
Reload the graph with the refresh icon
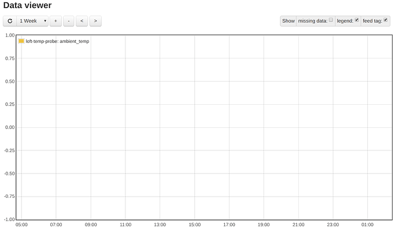tap(10, 21)
